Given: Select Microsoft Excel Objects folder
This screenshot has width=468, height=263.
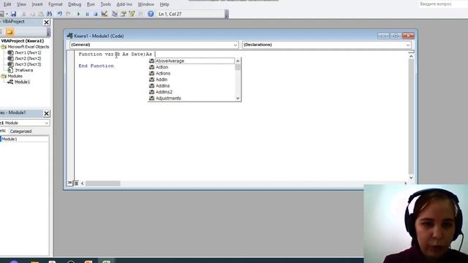Looking at the screenshot, I should (x=28, y=47).
